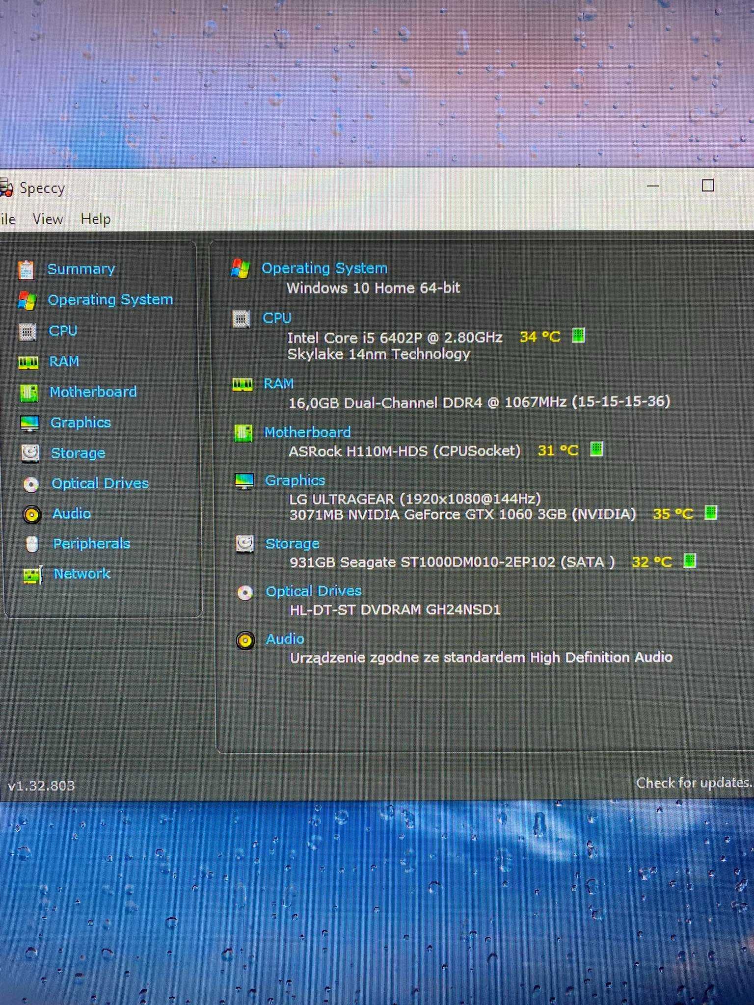Maximize the Speccy window
The height and width of the screenshot is (1005, 754).
point(707,185)
